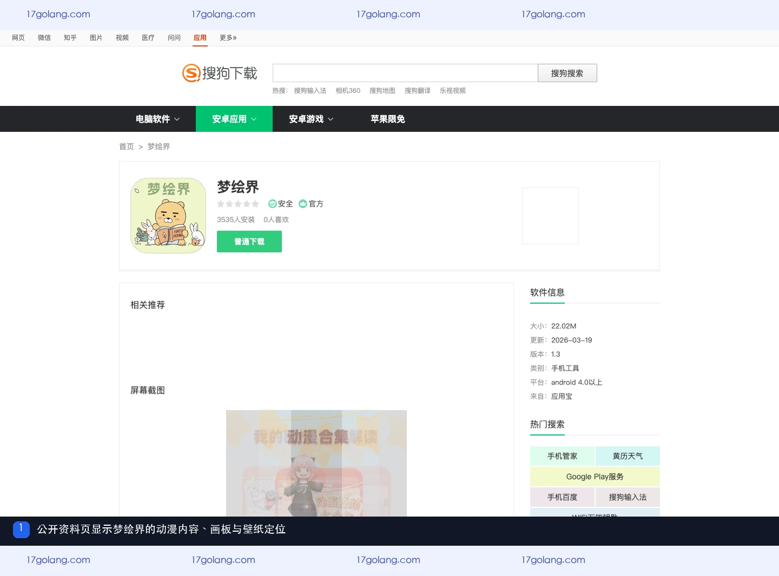Image resolution: width=779 pixels, height=576 pixels.
Task: Open the 手机百度 hot search tag
Action: tap(562, 497)
